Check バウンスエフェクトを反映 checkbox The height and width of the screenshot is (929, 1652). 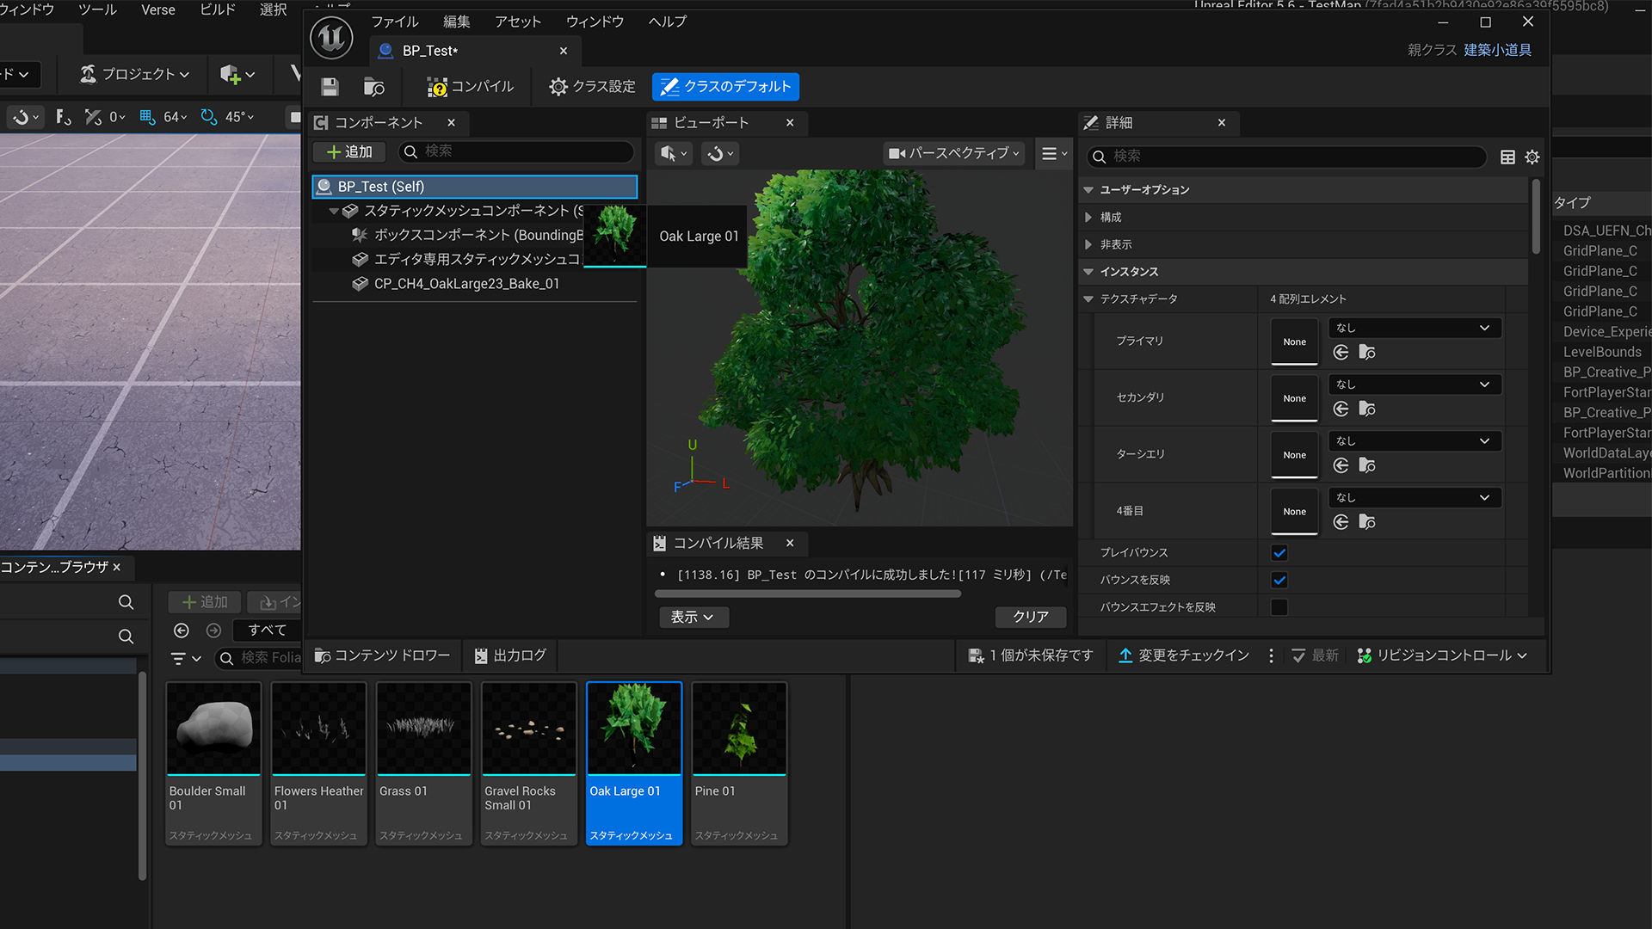[1279, 607]
